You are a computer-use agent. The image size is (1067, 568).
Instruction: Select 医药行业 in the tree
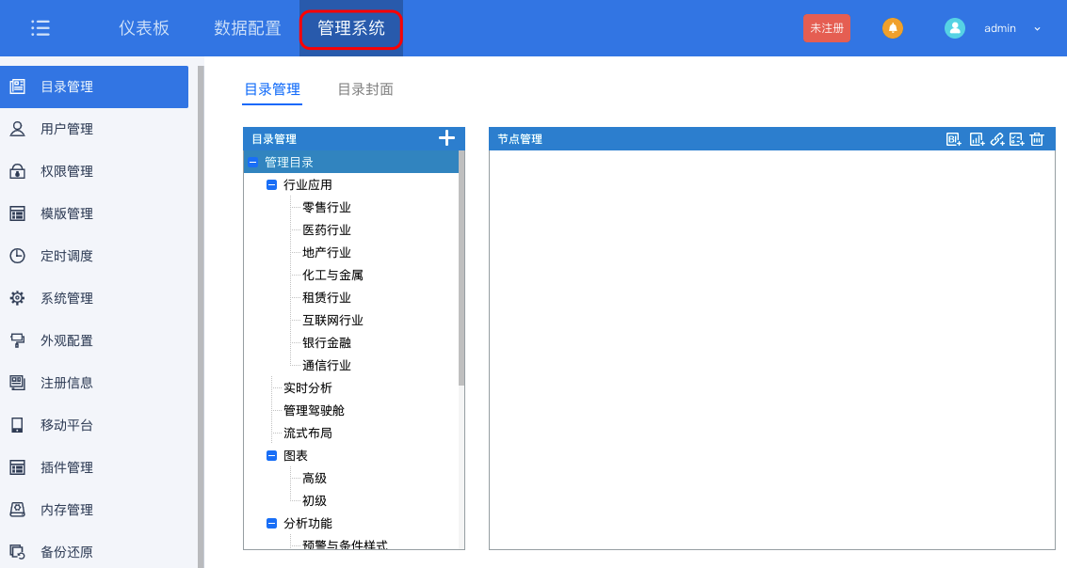[327, 229]
